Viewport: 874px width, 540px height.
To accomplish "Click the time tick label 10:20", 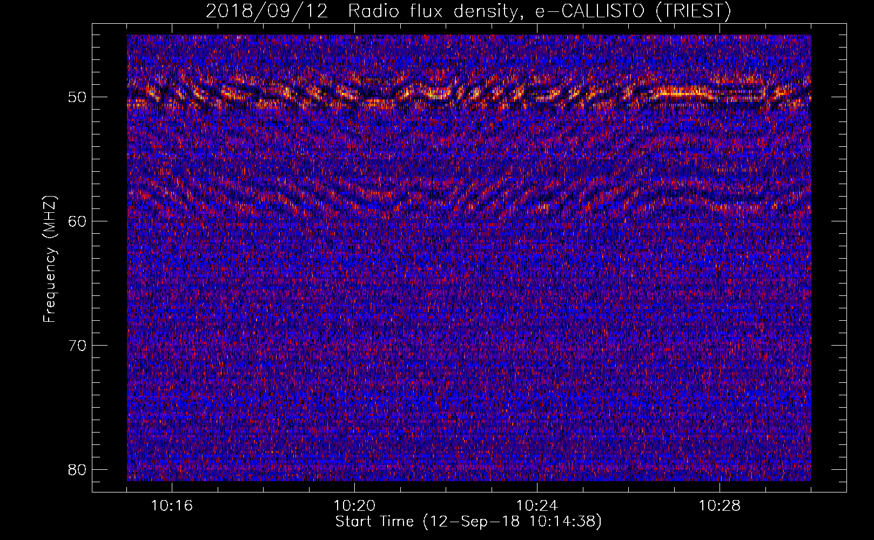I will click(x=354, y=506).
